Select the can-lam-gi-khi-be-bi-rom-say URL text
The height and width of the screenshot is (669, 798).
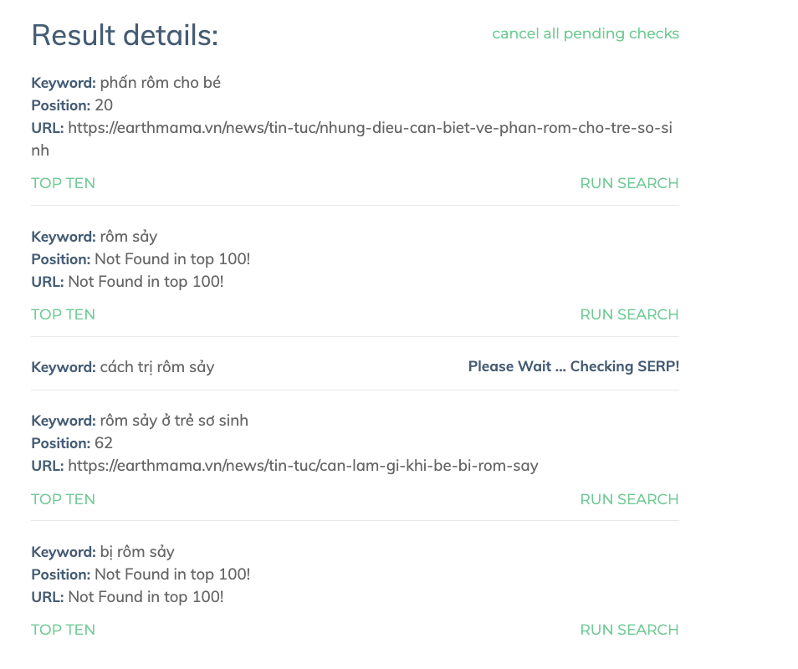point(303,466)
